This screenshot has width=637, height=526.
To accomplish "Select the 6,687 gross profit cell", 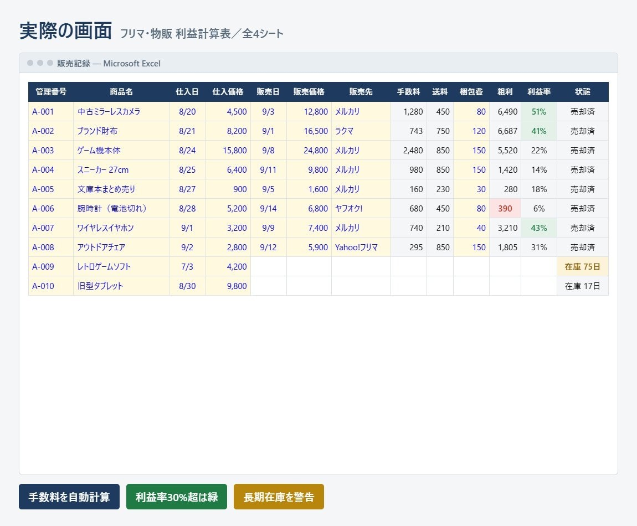I will pyautogui.click(x=505, y=131).
